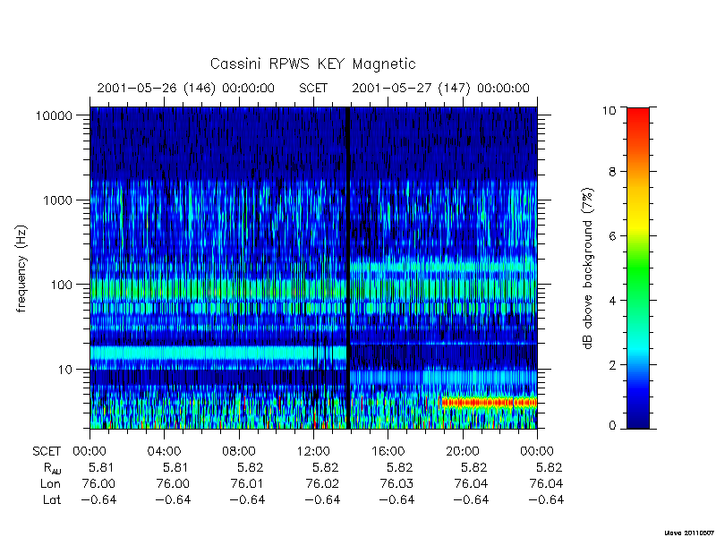Viewport: 716px width, 537px height.
Task: Click R AU value 5.82 under 08:00
Action: [251, 467]
